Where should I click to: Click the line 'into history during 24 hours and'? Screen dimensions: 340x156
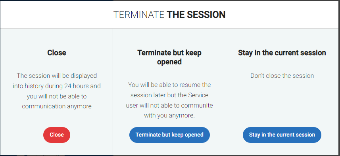coord(57,86)
